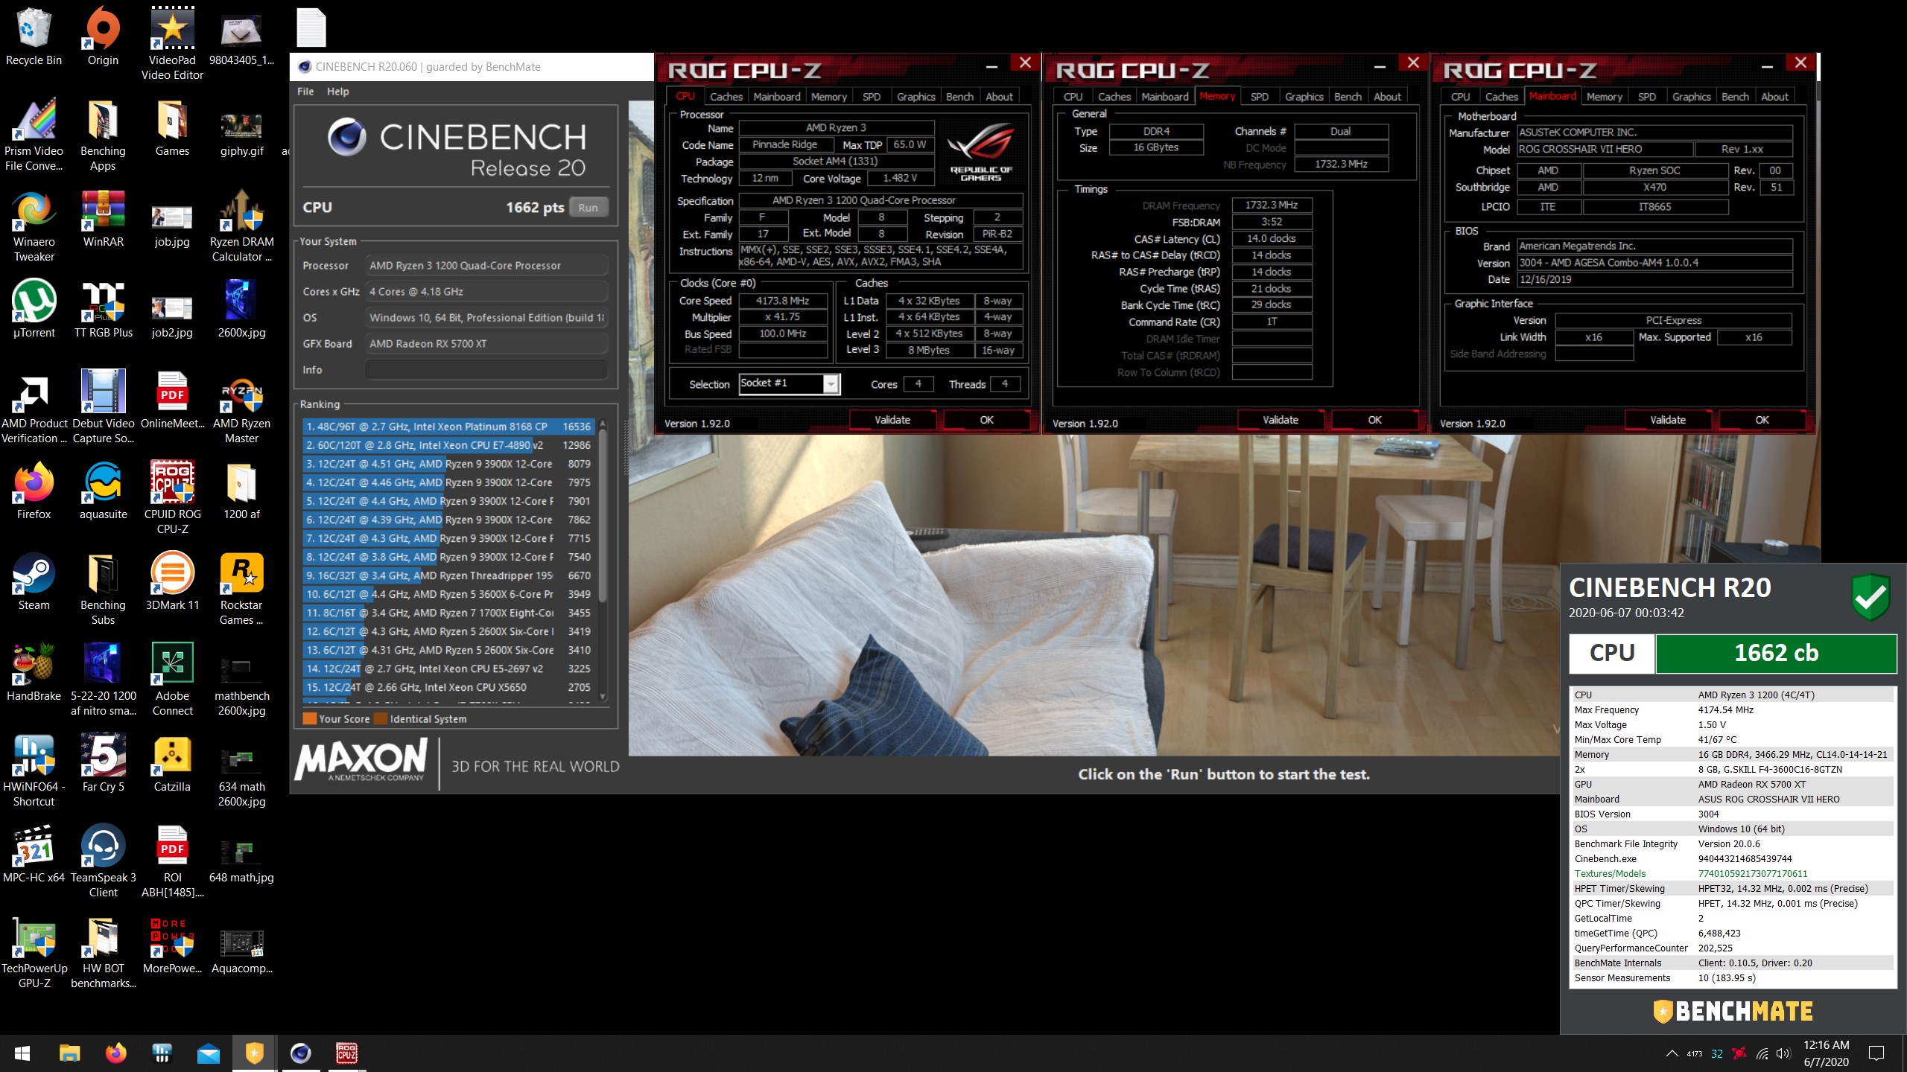Open Far Cry 5 shortcut
The height and width of the screenshot is (1072, 1907).
point(103,762)
